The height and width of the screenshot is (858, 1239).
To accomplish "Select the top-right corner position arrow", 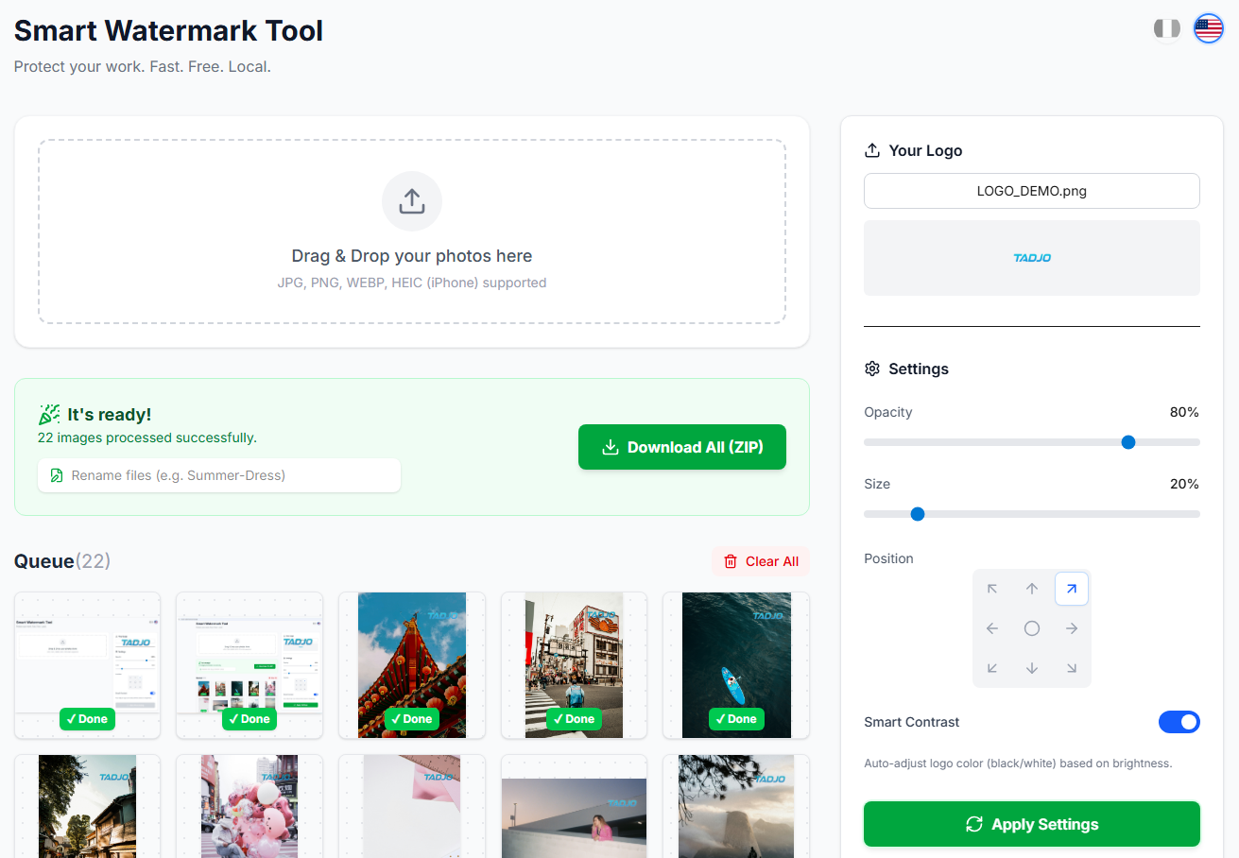I will [x=1071, y=588].
